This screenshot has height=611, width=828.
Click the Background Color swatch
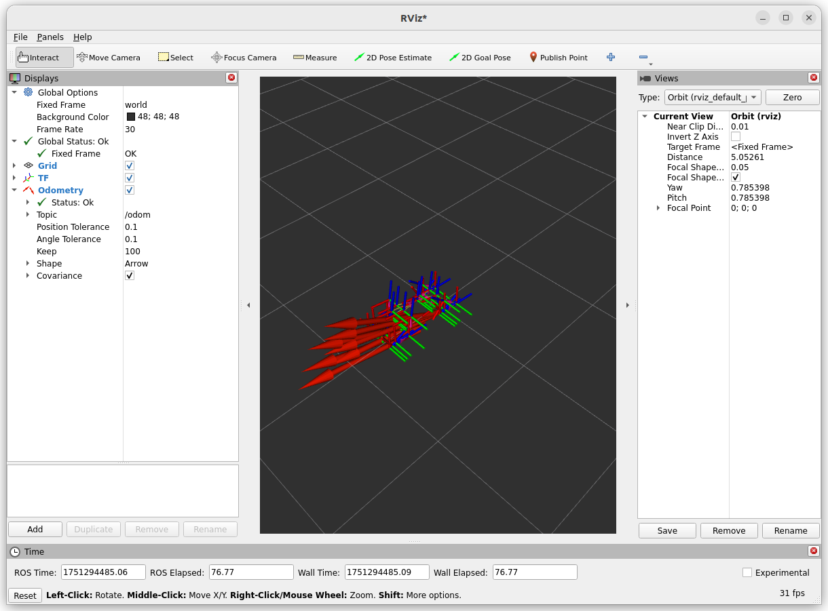pos(131,117)
